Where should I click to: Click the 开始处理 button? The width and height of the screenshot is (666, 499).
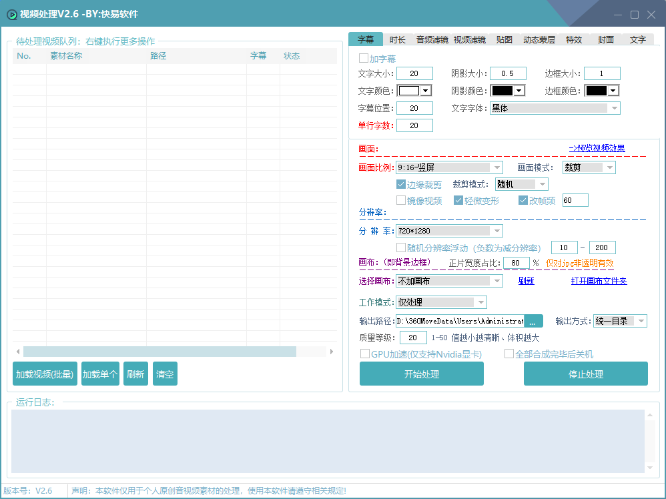coord(422,374)
